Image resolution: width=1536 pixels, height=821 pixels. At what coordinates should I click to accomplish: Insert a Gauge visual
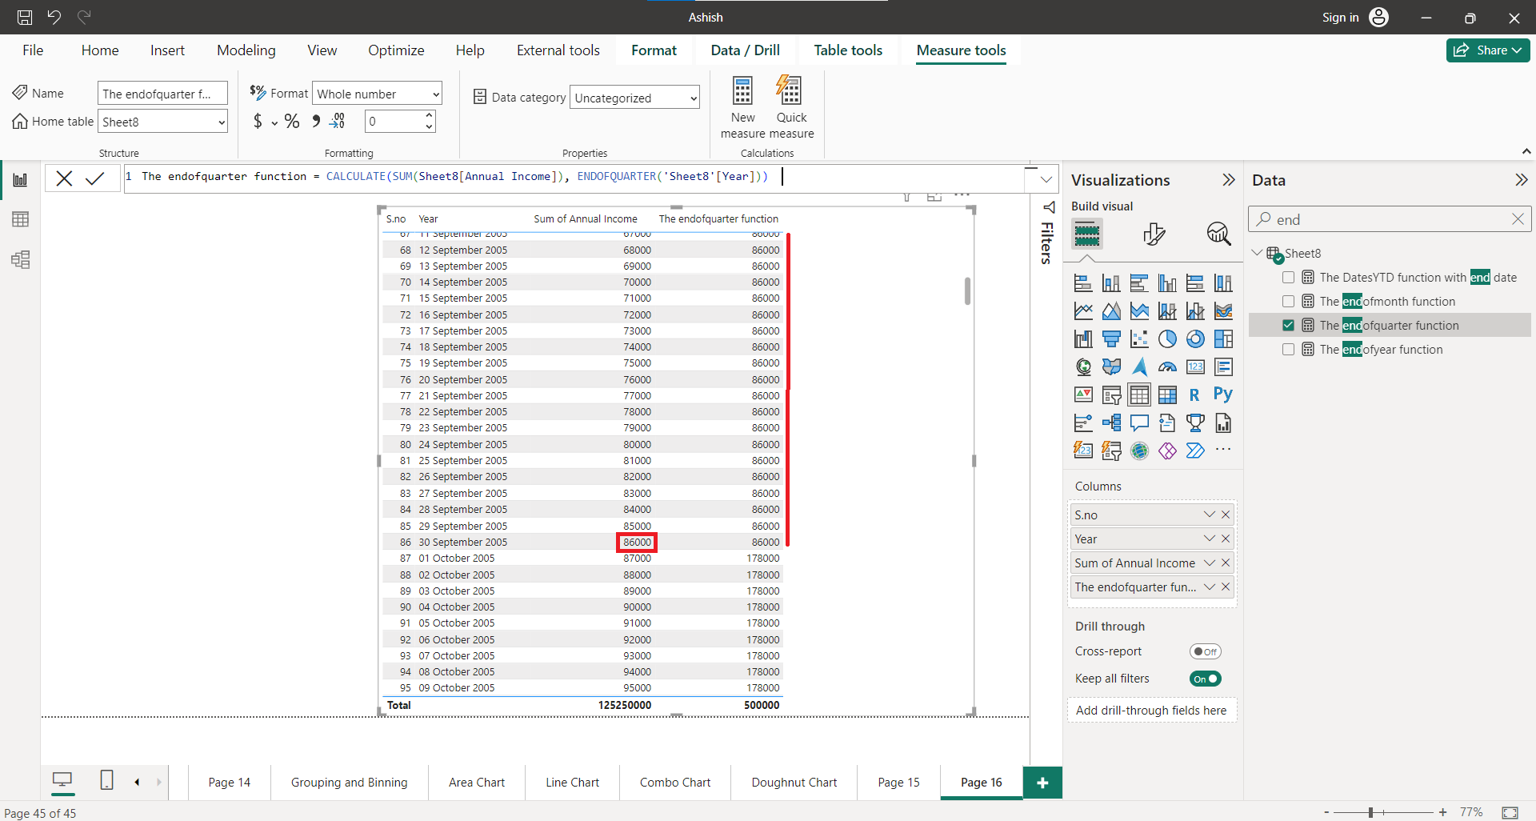coord(1167,367)
